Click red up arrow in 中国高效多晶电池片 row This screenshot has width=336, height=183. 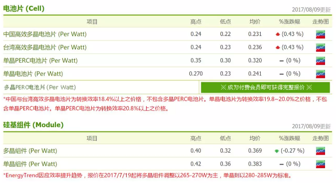(x=278, y=34)
